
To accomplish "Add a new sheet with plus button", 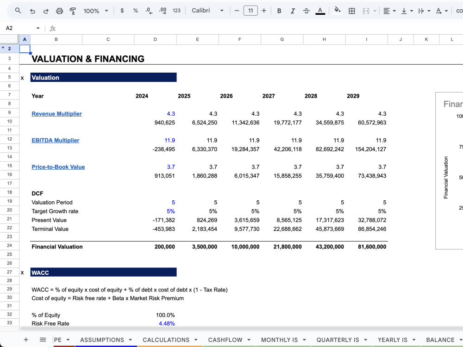I will 26,340.
